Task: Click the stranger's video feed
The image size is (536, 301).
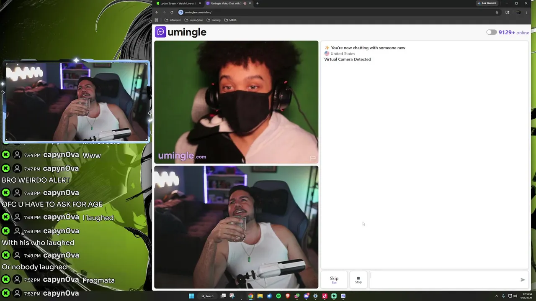Action: point(236,102)
